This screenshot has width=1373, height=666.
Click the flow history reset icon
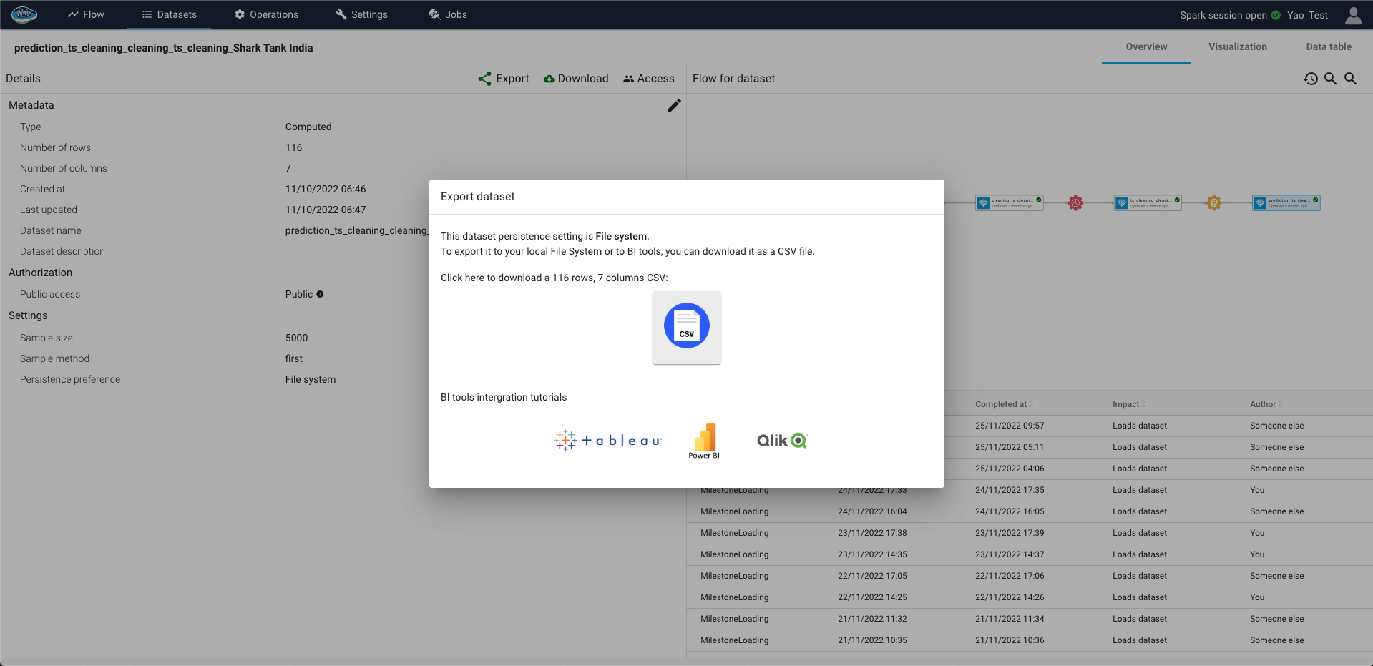click(1310, 79)
